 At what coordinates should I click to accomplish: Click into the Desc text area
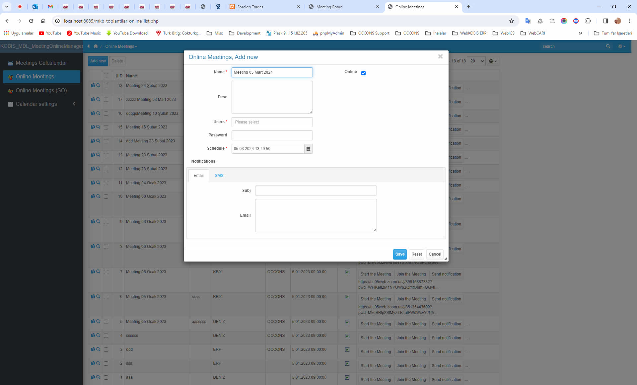(272, 97)
